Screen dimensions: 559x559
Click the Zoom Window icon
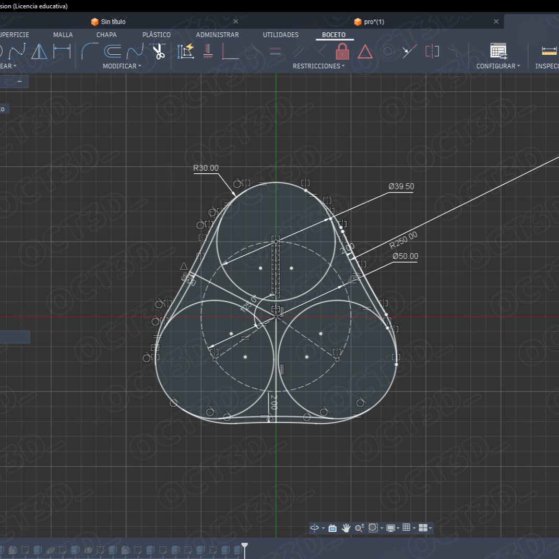373,528
